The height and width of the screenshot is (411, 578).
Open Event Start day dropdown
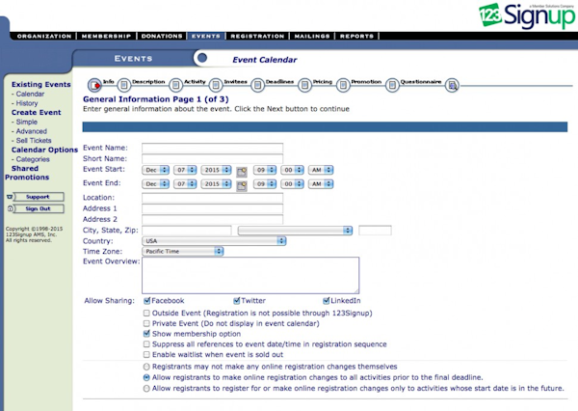185,170
